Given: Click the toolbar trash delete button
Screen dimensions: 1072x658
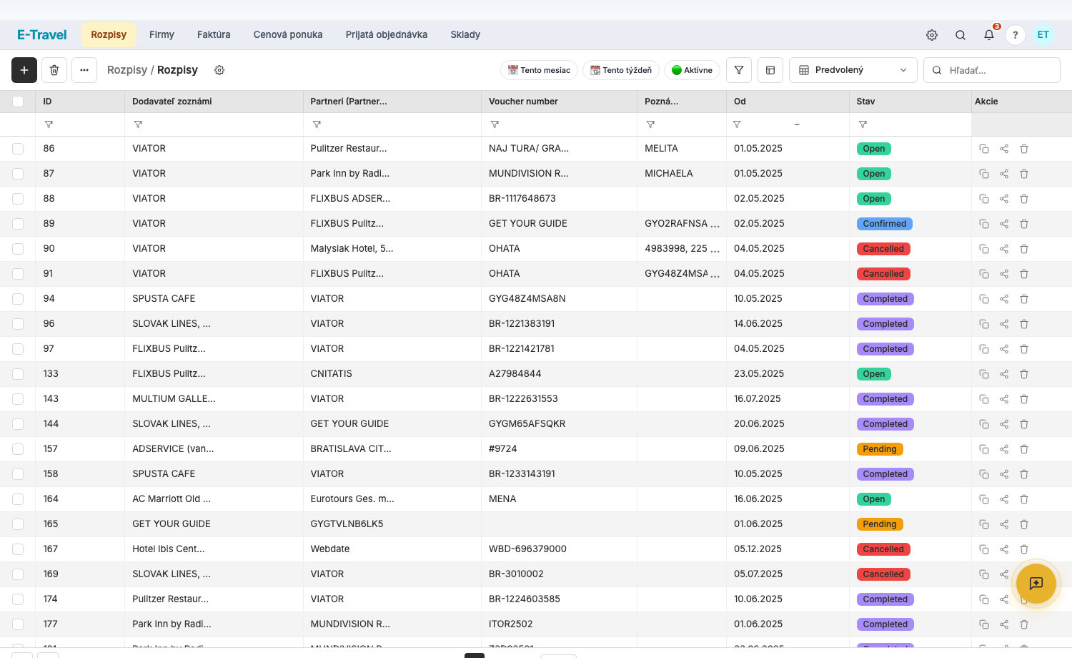Looking at the screenshot, I should click(x=54, y=70).
